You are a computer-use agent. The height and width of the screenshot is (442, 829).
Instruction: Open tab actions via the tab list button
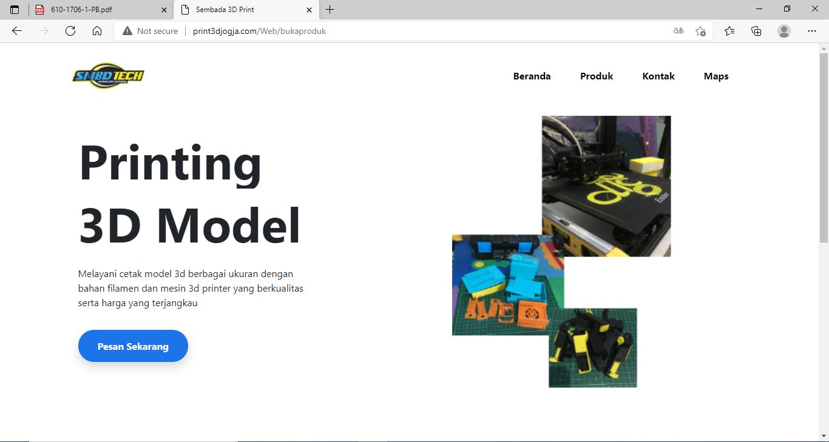[x=13, y=9]
